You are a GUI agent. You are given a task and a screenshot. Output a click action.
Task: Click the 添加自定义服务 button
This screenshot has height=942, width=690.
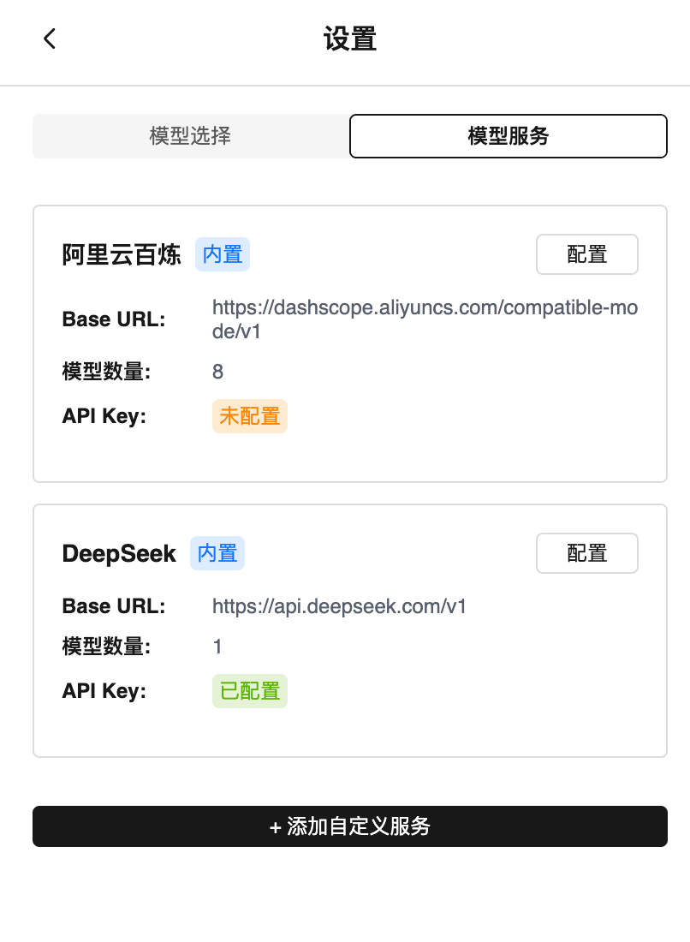[349, 826]
